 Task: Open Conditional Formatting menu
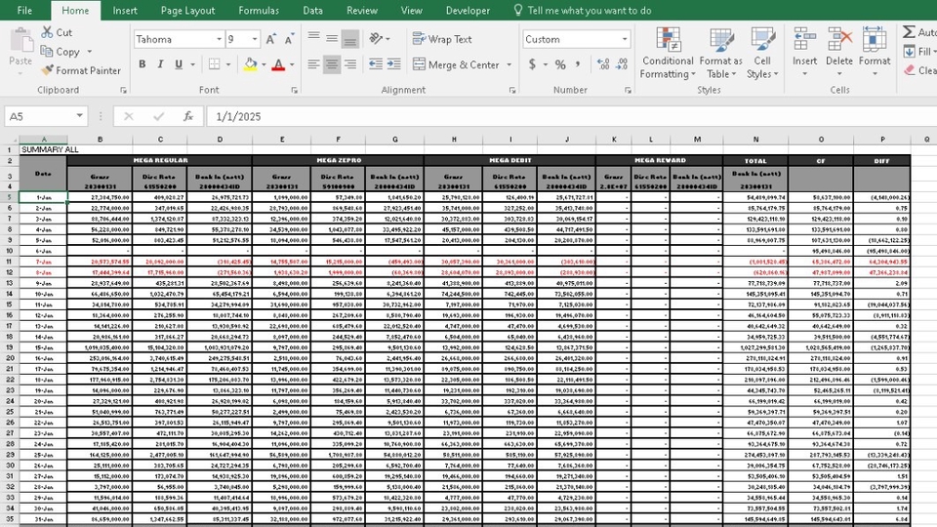coord(668,53)
